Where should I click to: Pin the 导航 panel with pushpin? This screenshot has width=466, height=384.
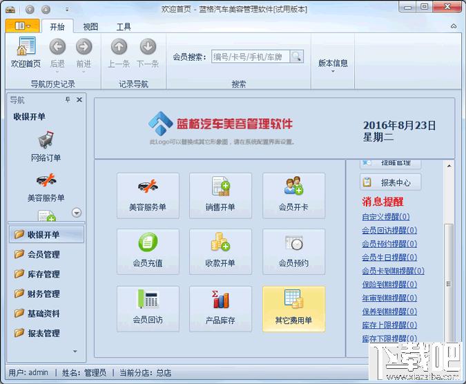tap(68, 99)
